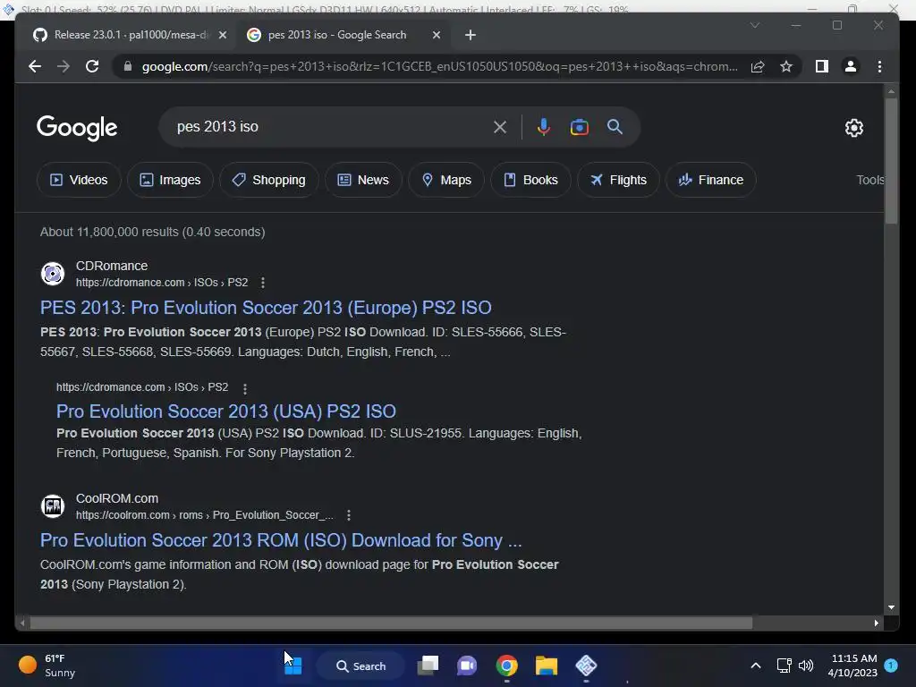Click the URL address bar
Screen dimensions: 916x687
click(x=439, y=66)
